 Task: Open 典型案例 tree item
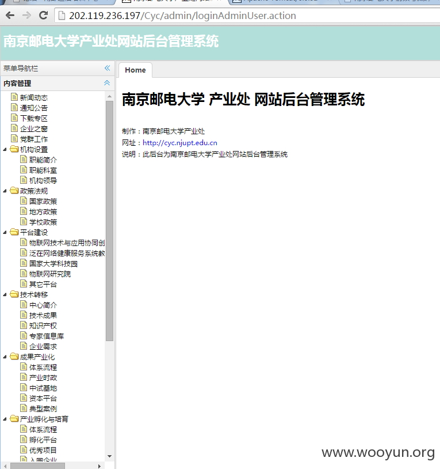[x=43, y=409]
